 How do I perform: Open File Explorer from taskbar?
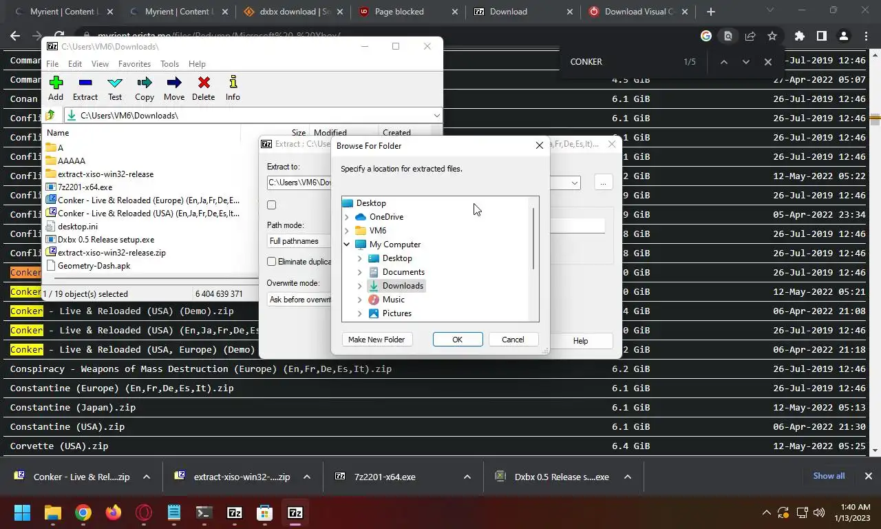53,512
